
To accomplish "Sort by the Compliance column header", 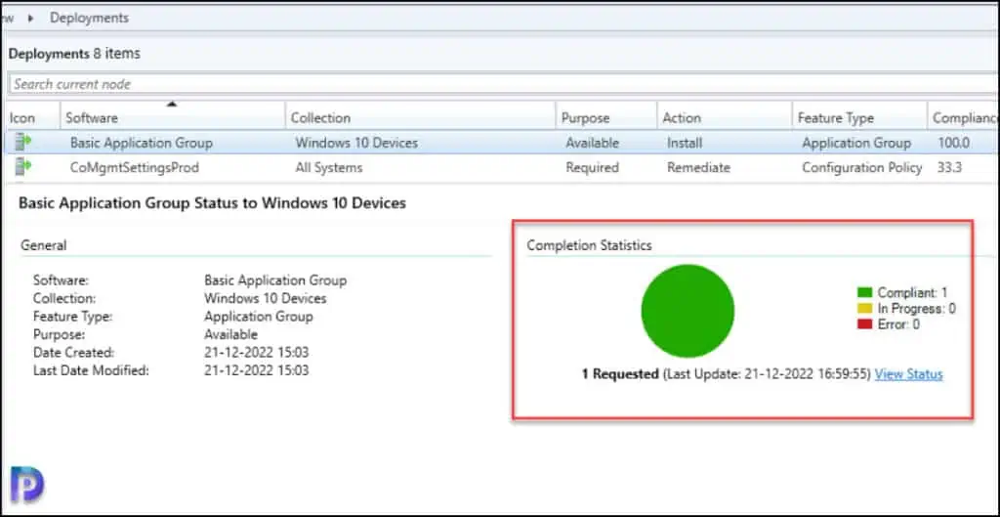I will point(963,117).
